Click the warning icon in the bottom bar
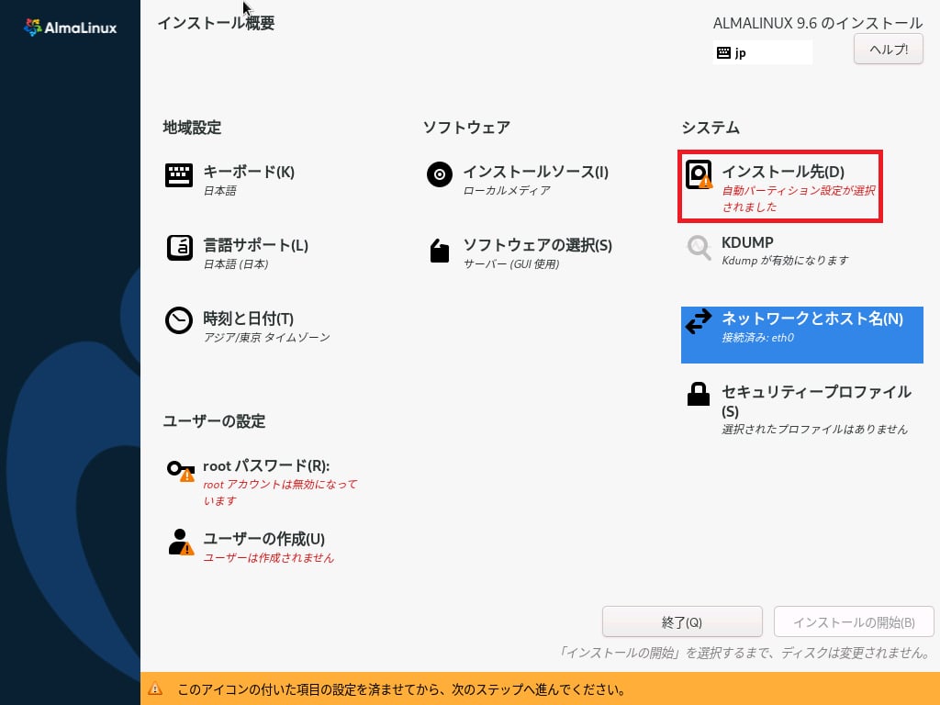The width and height of the screenshot is (940, 705). [x=156, y=688]
